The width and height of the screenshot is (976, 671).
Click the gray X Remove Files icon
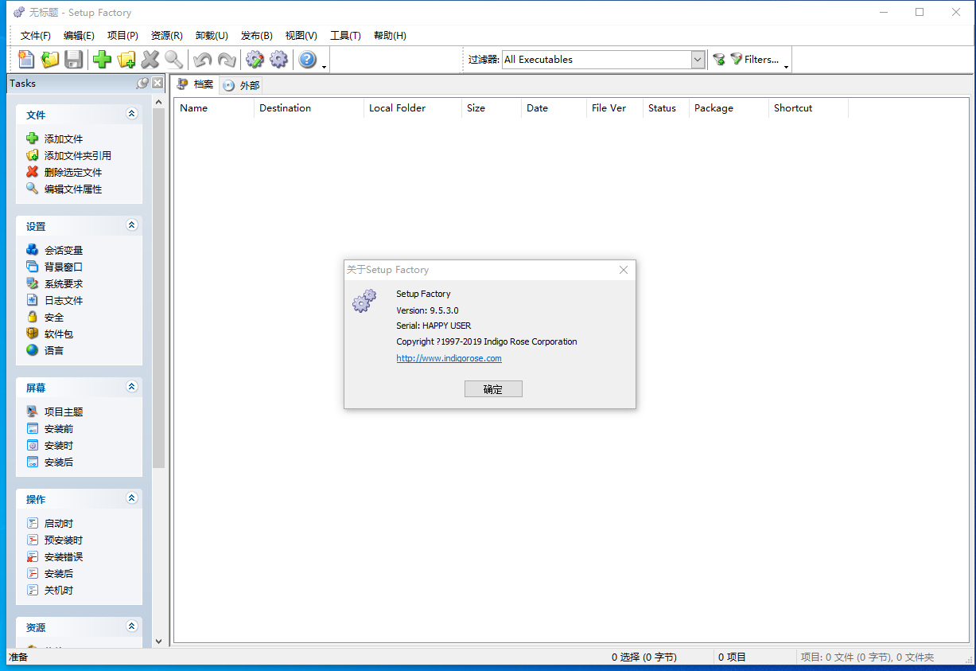150,60
